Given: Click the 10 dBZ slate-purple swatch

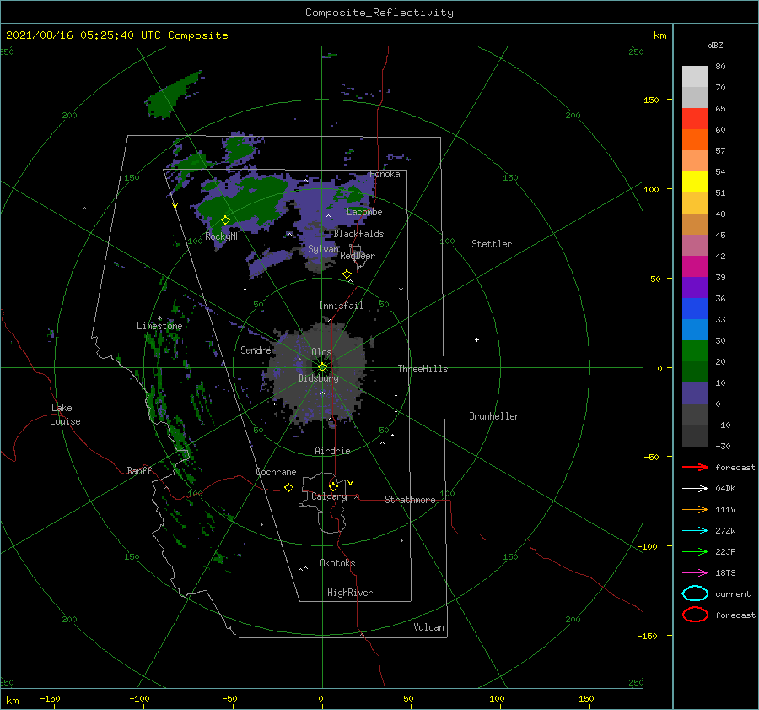Looking at the screenshot, I should 695,393.
